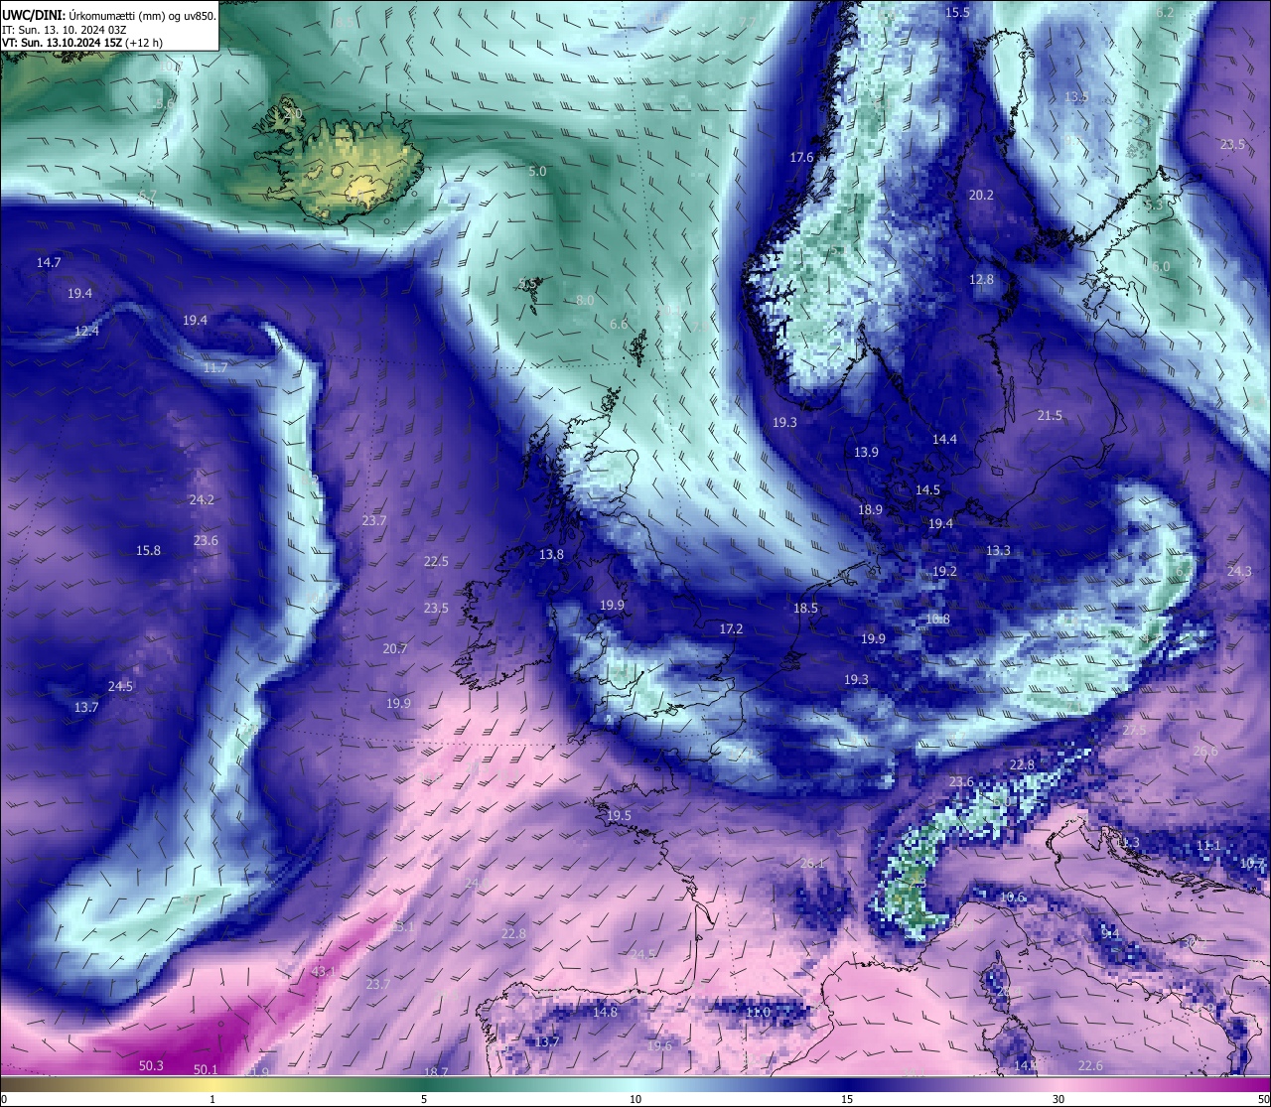Screen dimensions: 1271x1107
Task: Select the 8.0 value label
Action: click(x=585, y=300)
